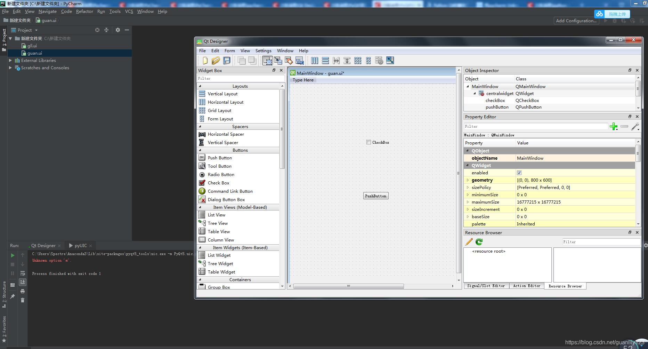Tick the CheckBox on the form

[x=368, y=142]
